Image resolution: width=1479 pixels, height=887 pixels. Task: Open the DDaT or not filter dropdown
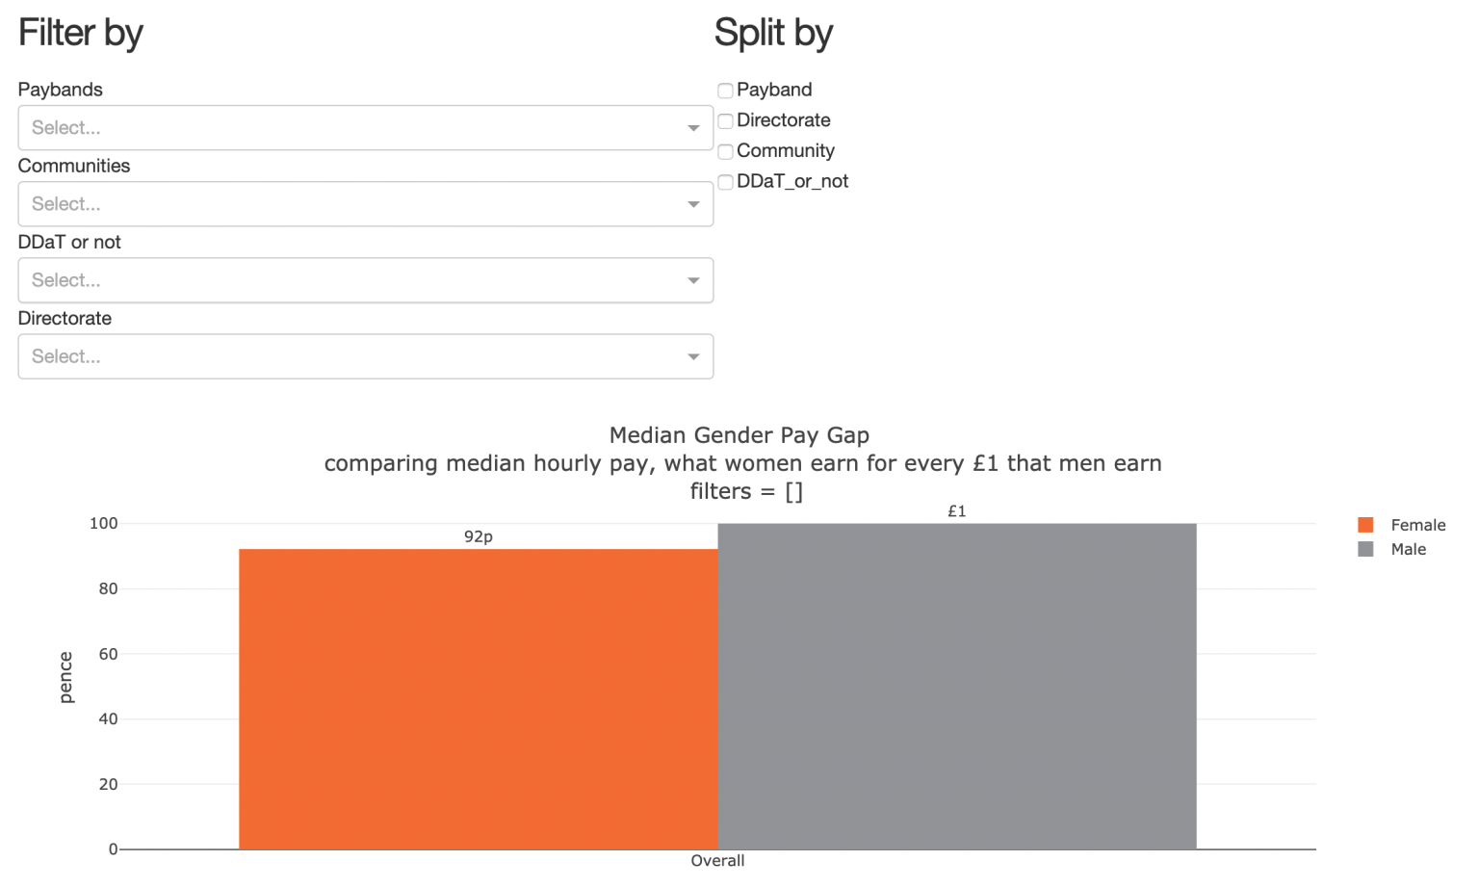(366, 280)
